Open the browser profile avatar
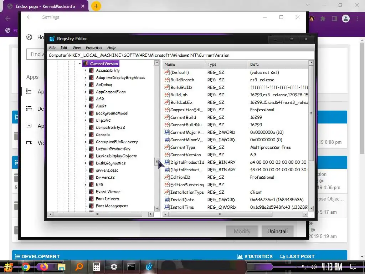 pos(345,19)
